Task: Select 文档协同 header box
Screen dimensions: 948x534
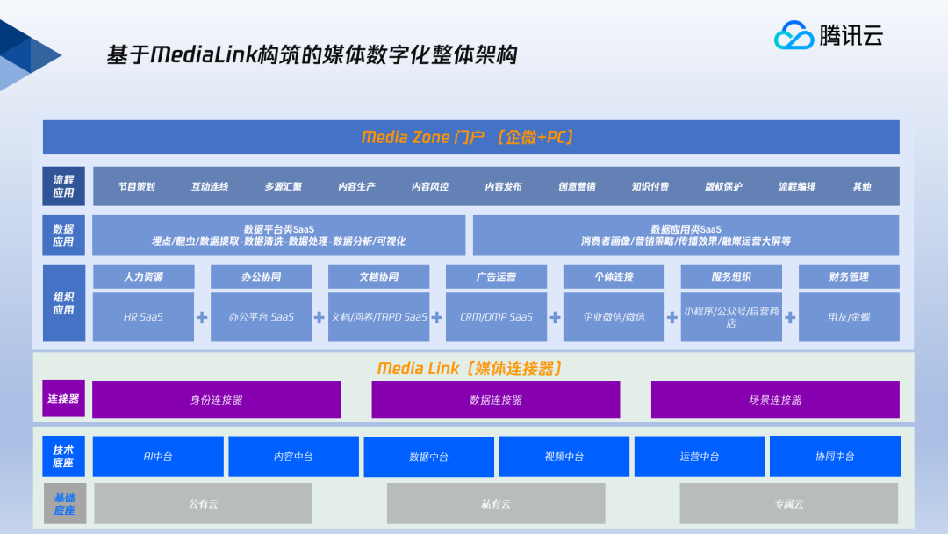Action: click(378, 277)
